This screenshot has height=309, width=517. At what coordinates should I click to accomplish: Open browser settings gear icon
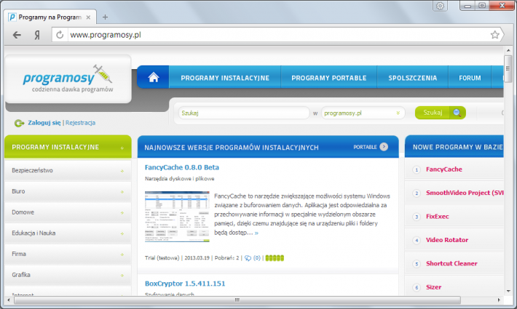tap(440, 6)
